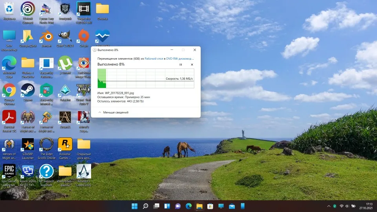Select the Heroes of Might horned-skull icon
This screenshot has width=377, height=212.
click(27, 121)
